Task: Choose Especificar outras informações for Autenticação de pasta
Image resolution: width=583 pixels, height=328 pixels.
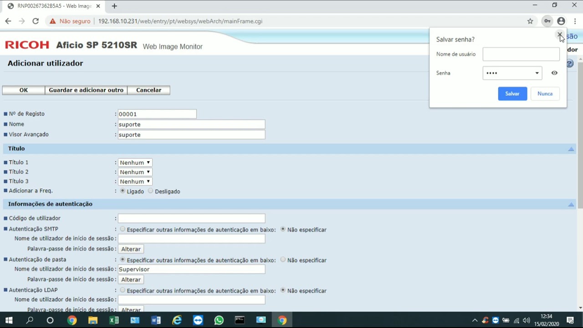Action: coord(123,260)
